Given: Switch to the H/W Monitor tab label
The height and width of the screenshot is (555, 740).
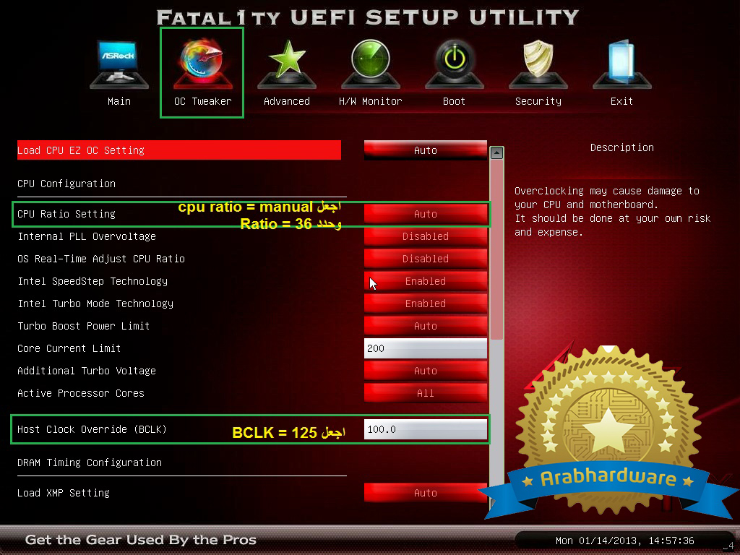Looking at the screenshot, I should click(x=370, y=101).
